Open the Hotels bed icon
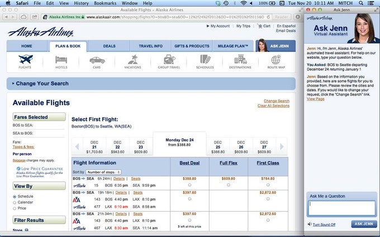Viewport: 380px width, 237px height. click(61, 60)
